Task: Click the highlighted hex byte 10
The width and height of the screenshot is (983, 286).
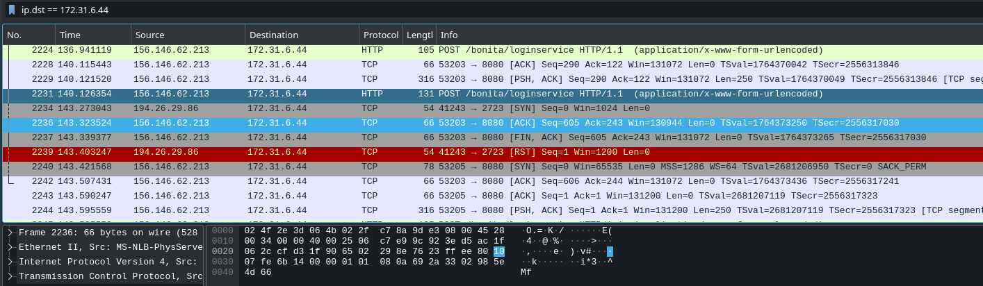Action: point(499,251)
